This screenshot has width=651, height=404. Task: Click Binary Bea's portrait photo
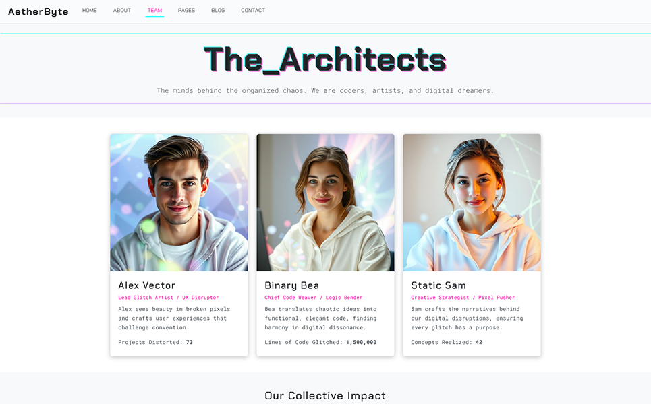point(325,203)
